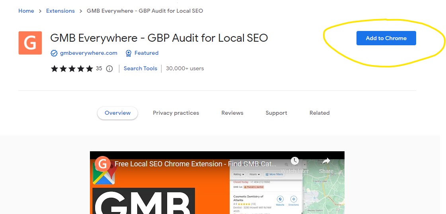Click the Featured badge icon
Image resolution: width=446 pixels, height=214 pixels.
tap(129, 53)
